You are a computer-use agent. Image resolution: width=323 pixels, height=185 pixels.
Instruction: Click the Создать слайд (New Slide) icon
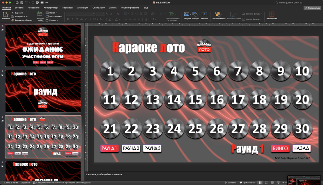coord(39,14)
